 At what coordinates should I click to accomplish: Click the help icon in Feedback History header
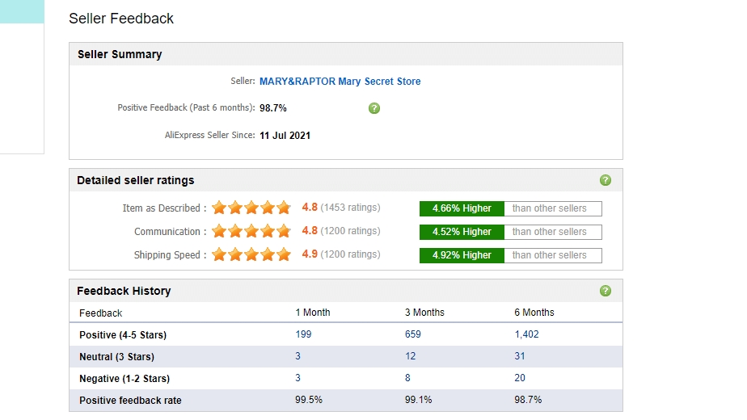pos(606,291)
